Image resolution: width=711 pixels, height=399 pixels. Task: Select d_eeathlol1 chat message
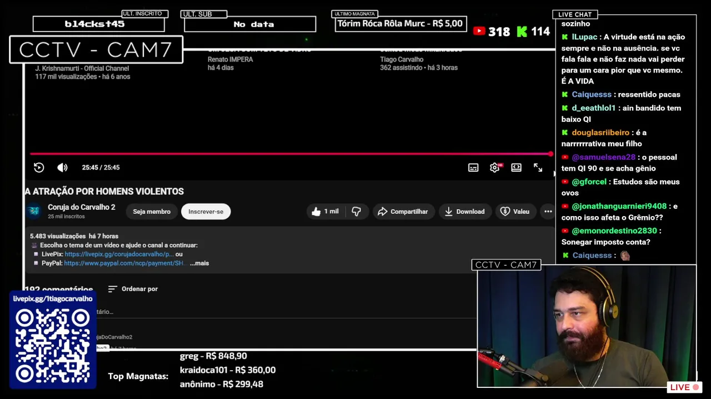pyautogui.click(x=621, y=114)
